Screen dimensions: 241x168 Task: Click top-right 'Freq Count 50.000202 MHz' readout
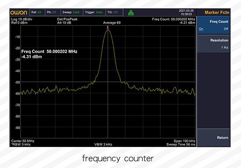174,19
